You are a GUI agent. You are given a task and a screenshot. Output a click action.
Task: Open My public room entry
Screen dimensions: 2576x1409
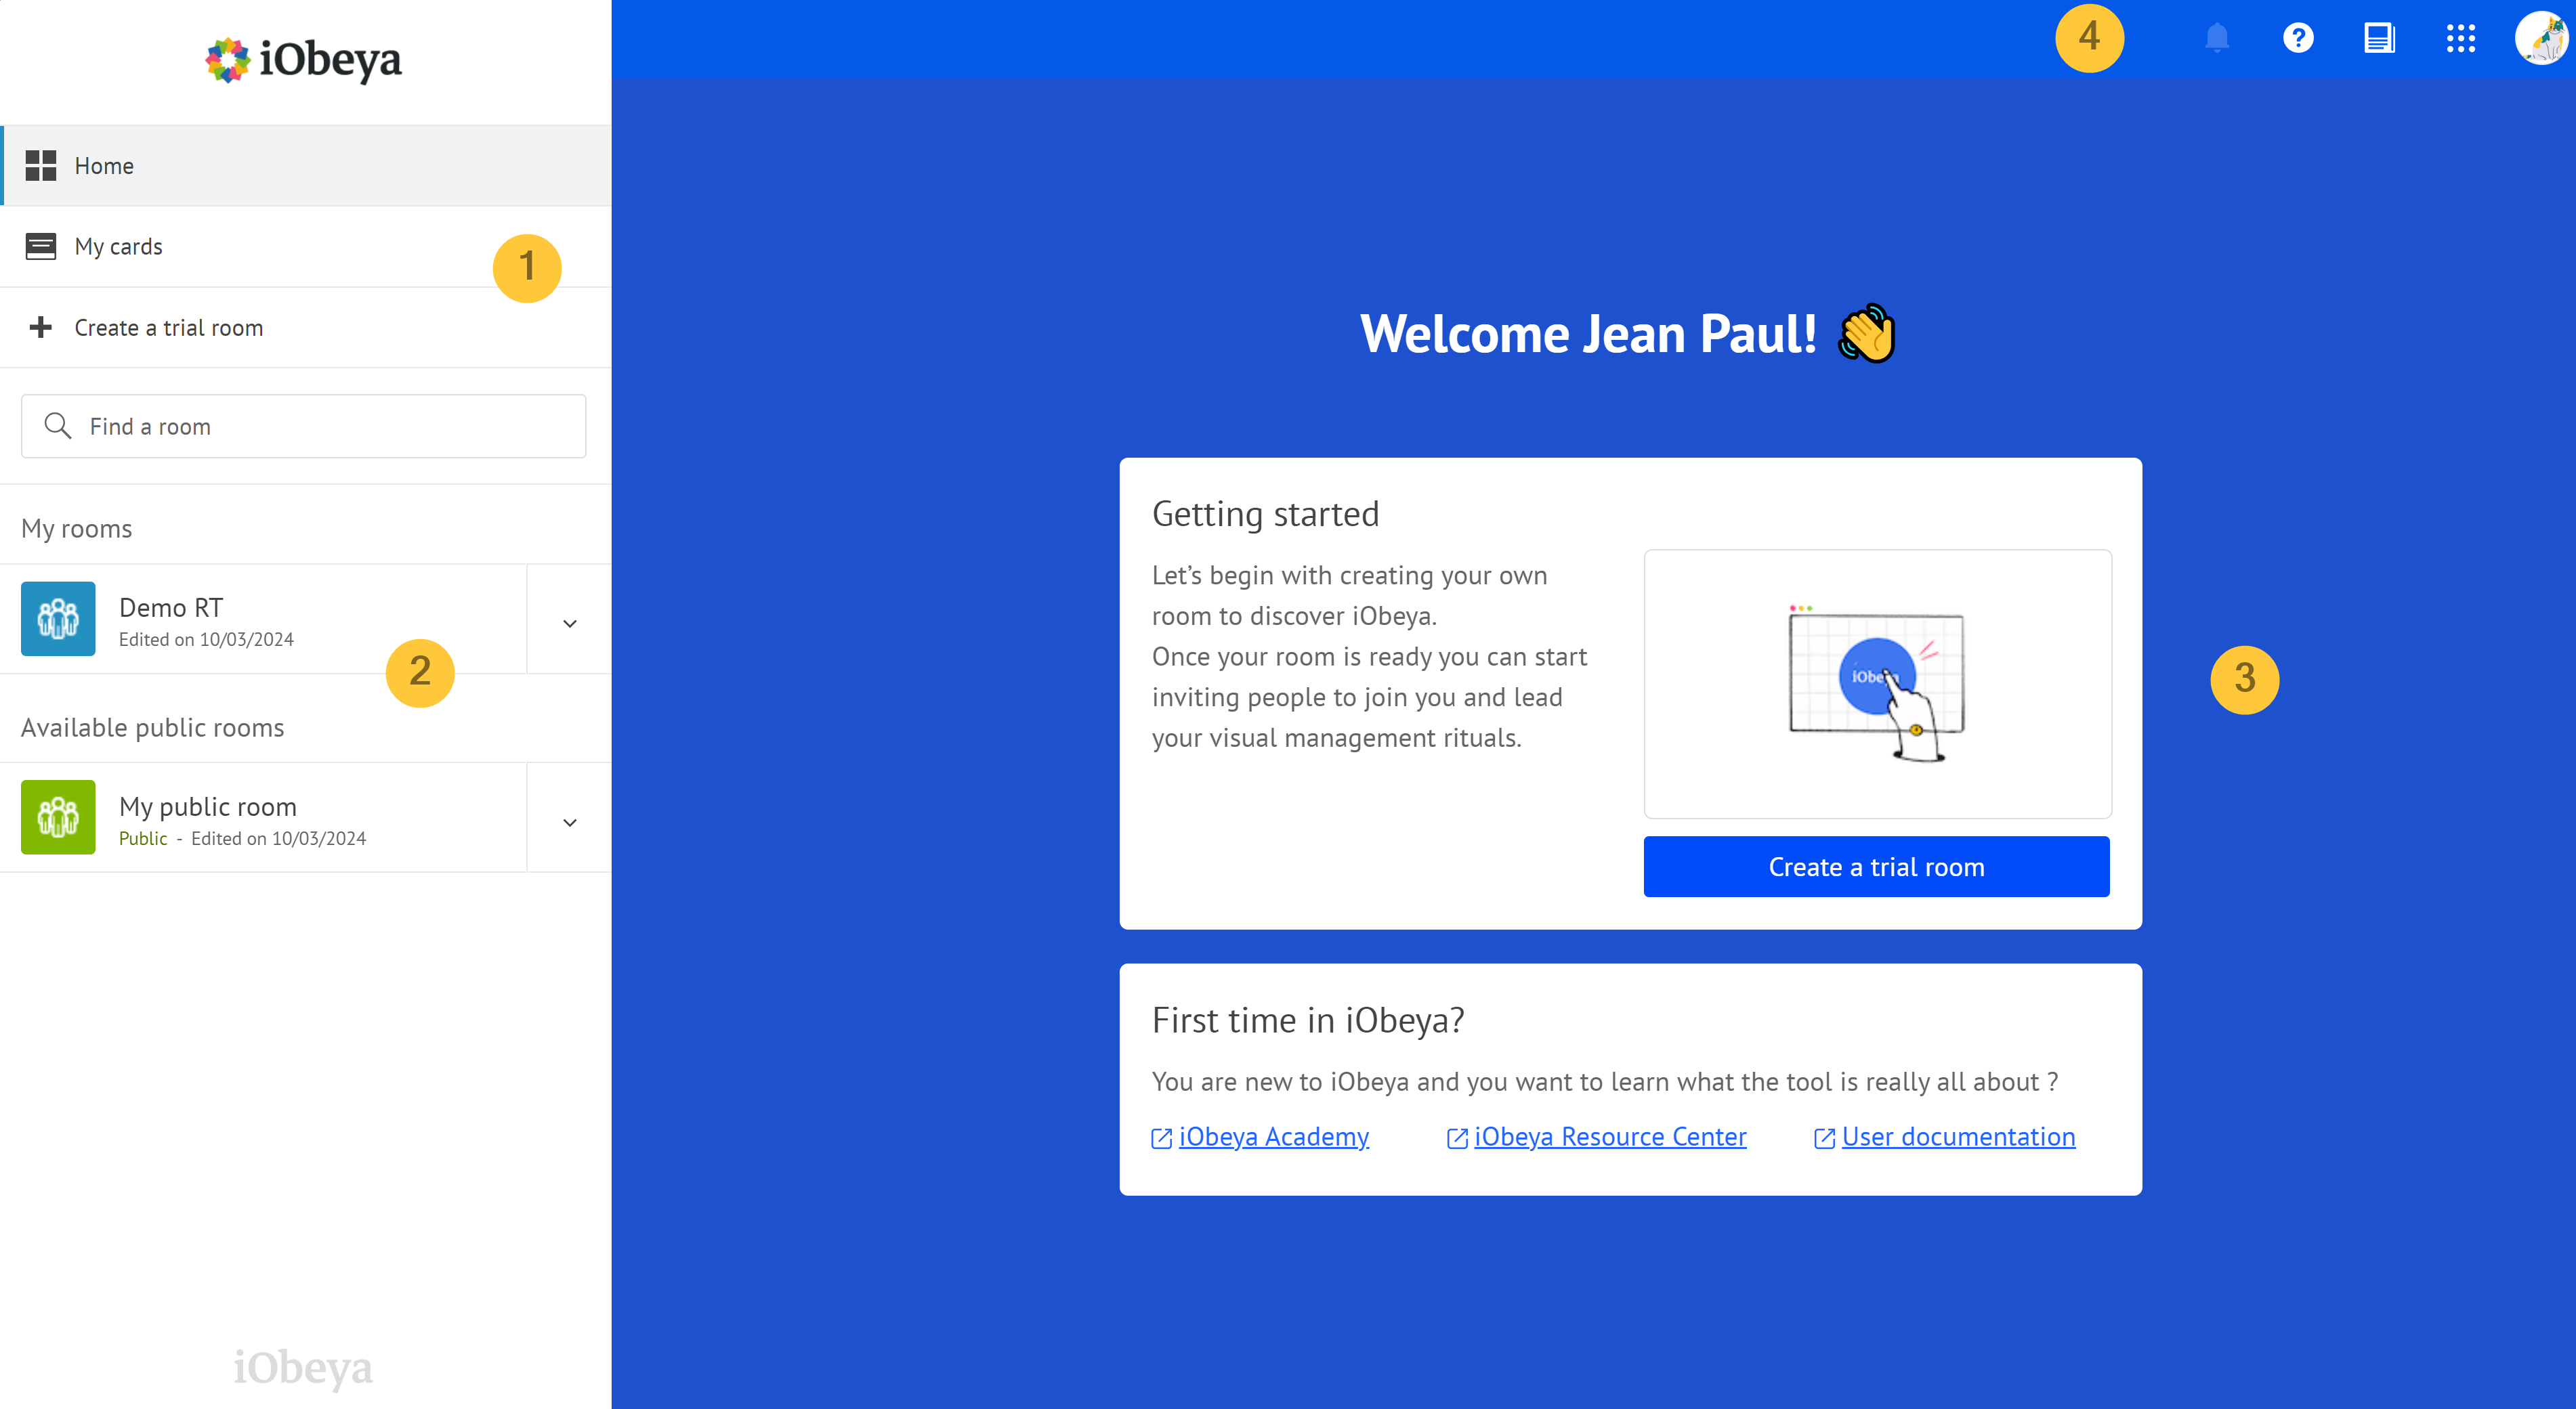pos(264,819)
